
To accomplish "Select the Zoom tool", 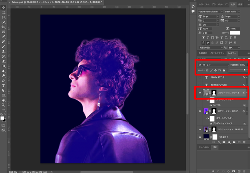I will click(x=3, y=105).
